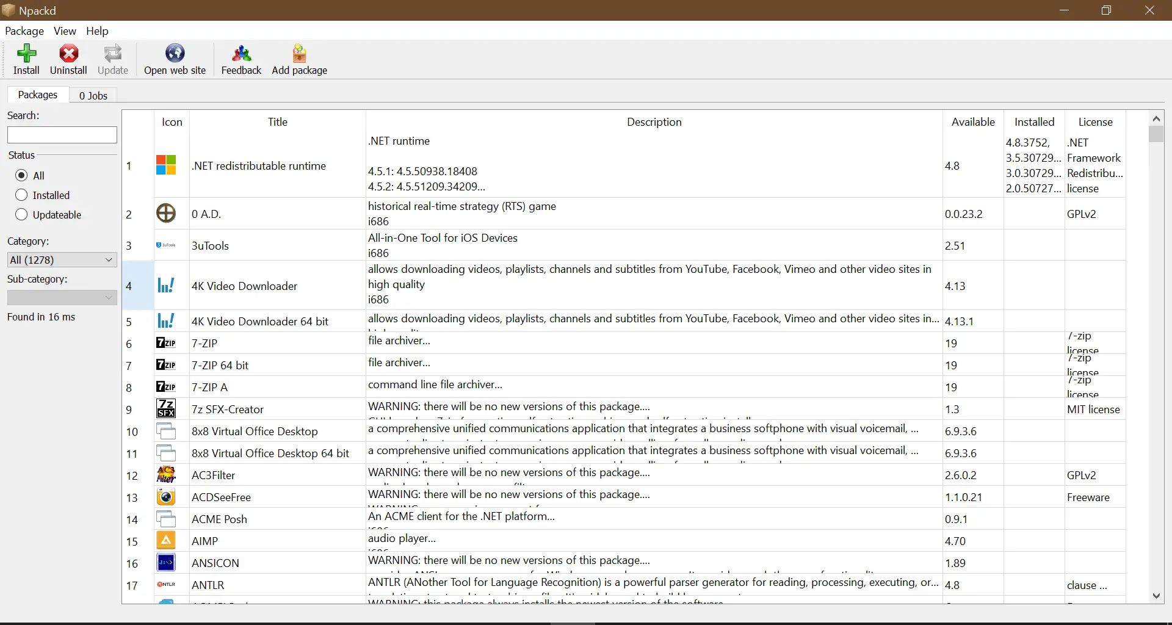Select the ACME Posh title cell
1172x625 pixels.
click(278, 519)
